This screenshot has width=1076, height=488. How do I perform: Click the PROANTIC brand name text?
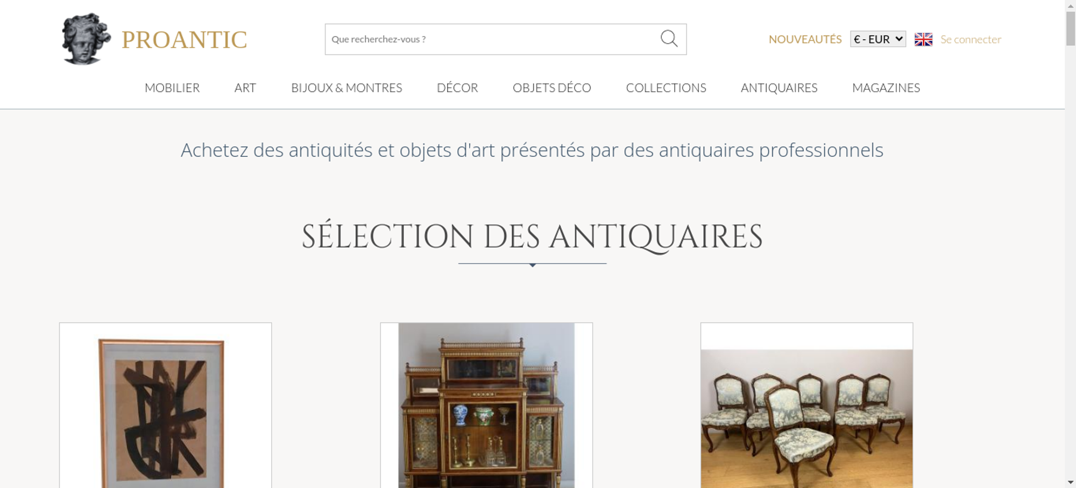pos(184,40)
